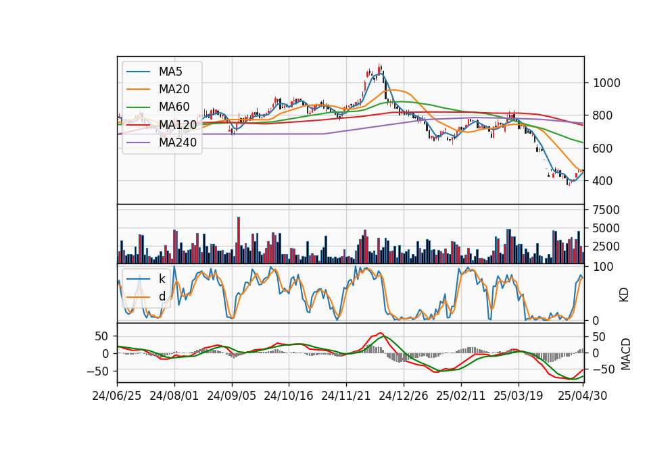The height and width of the screenshot is (466, 649).
Task: Click the 800 price axis label
Action: click(x=602, y=115)
